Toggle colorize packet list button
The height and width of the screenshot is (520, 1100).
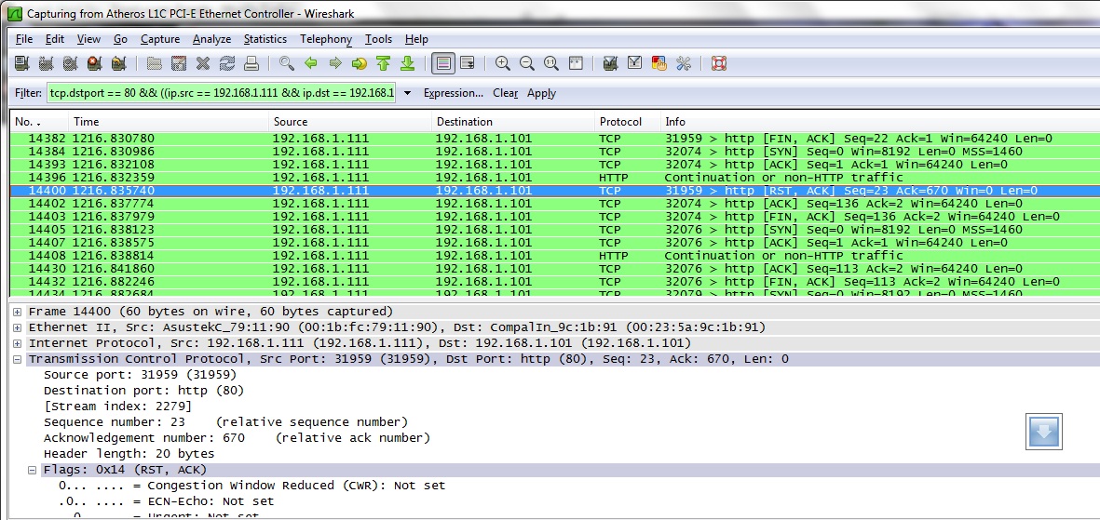click(443, 63)
